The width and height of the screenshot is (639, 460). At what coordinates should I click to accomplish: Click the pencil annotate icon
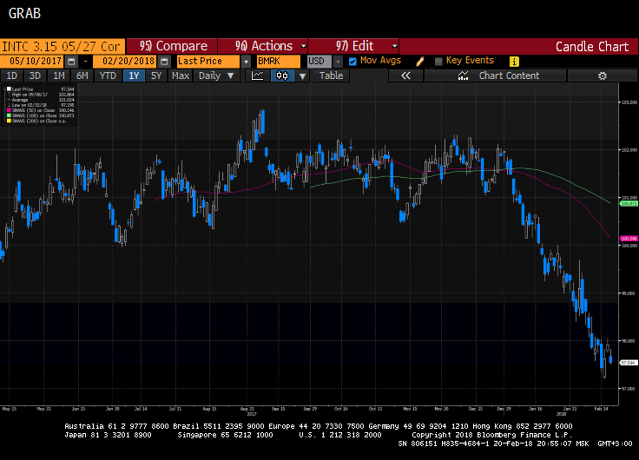419,62
